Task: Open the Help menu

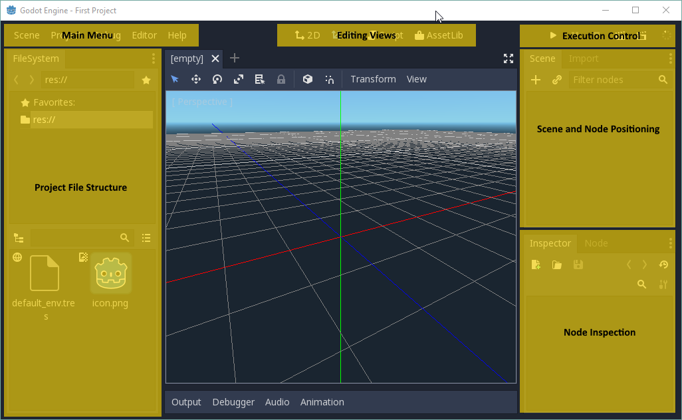Action: pos(177,35)
